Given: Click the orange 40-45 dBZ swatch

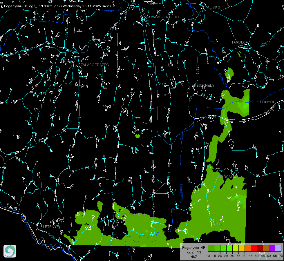Looking at the screenshot, I should click(x=248, y=249).
